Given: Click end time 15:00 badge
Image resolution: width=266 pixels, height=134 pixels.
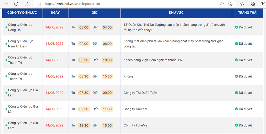Looking at the screenshot, I should point(107,125).
